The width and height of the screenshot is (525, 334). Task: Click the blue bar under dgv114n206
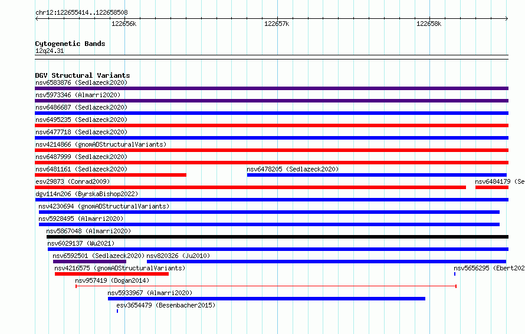click(271, 200)
